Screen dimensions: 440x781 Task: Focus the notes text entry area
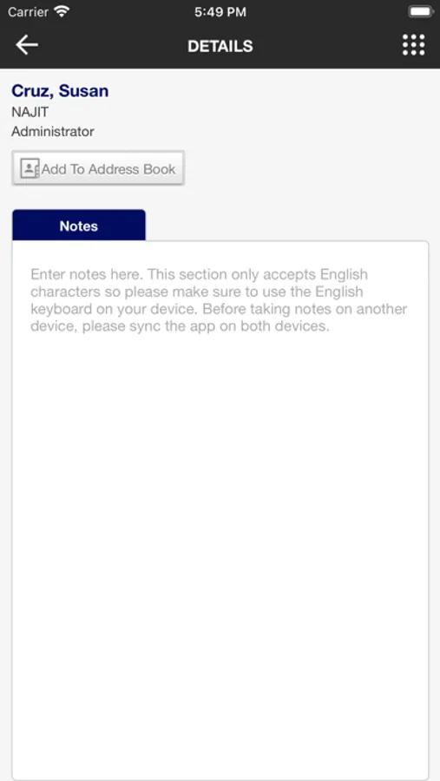[220, 510]
